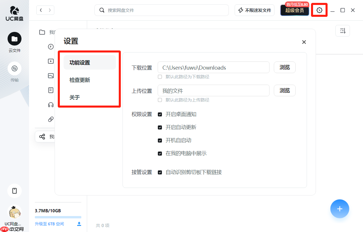Screen dimensions: 363x232
Task: Click the 3.7MB/10GB storage text
Action: (48, 211)
